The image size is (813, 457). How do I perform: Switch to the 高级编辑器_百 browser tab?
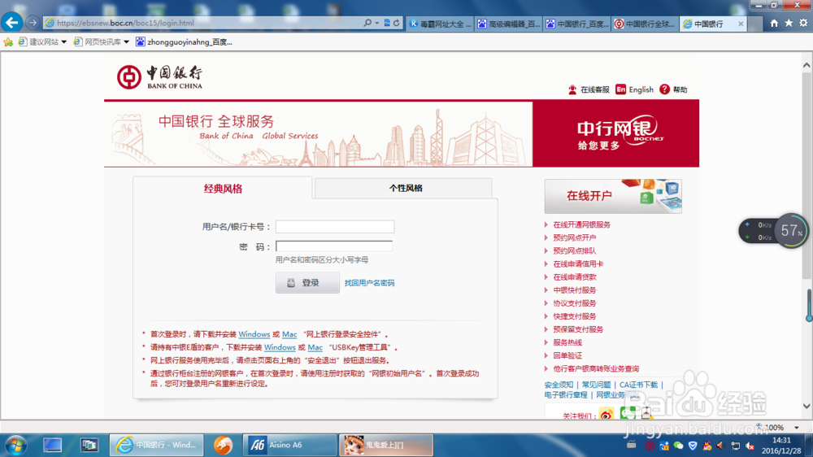pos(509,24)
